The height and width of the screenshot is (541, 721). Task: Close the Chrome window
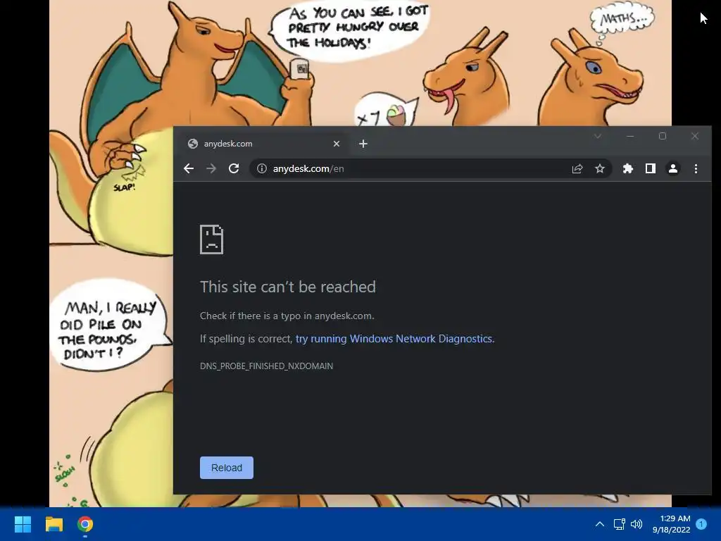[695, 136]
